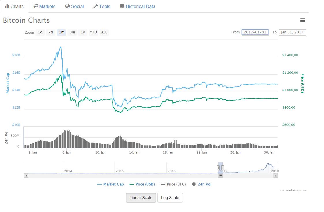Open the coinmarketcap.com credit link
The image size is (324, 212).
(293, 190)
